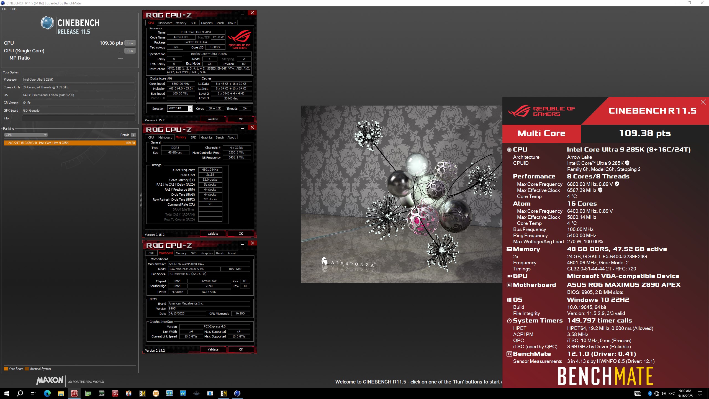The height and width of the screenshot is (399, 709).
Task: Open the blue window panel taskbar icon
Action: (210, 393)
